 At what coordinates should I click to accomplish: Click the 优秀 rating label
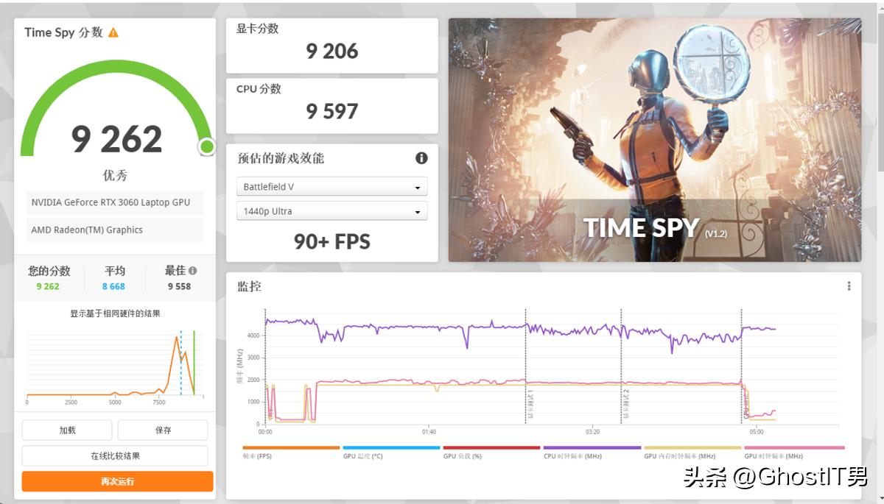[115, 175]
